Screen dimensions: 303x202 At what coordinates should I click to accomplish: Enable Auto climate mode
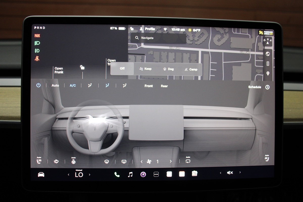click(x=55, y=86)
